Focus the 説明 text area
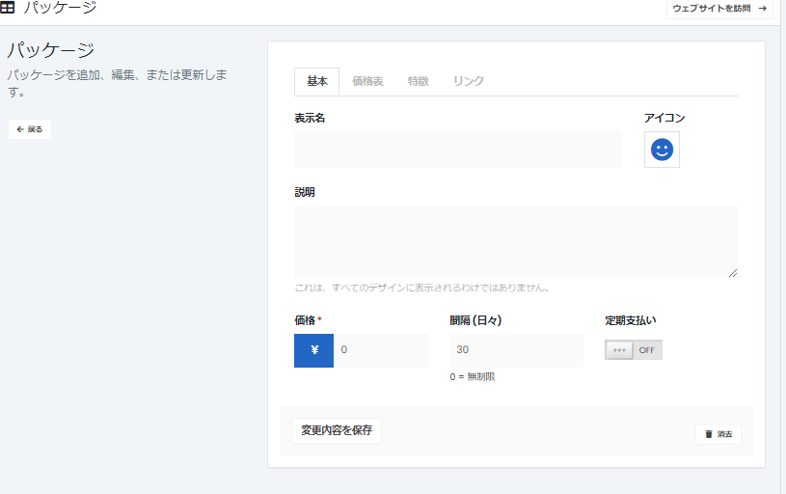786x494 pixels. tap(516, 242)
